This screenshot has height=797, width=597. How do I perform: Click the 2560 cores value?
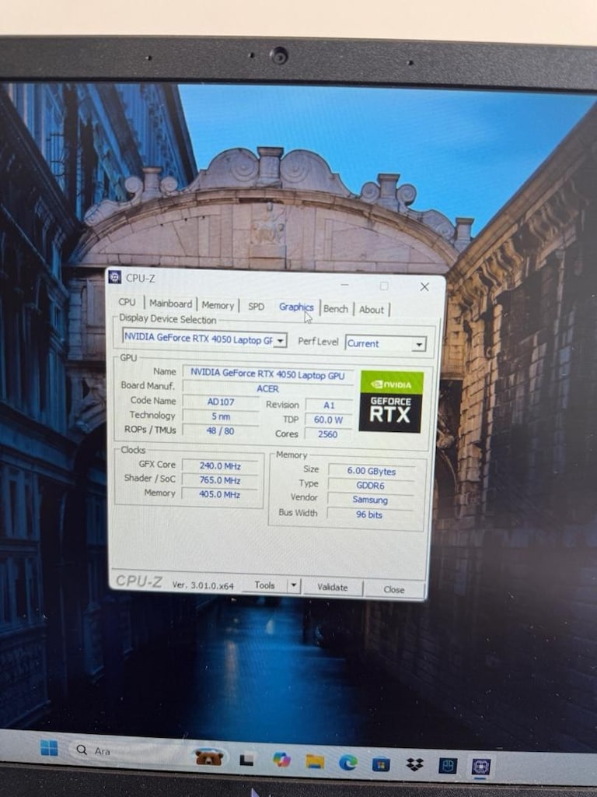[328, 434]
